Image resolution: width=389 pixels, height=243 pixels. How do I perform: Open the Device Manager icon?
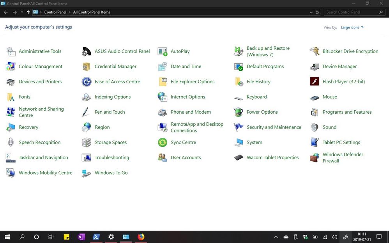pos(314,67)
